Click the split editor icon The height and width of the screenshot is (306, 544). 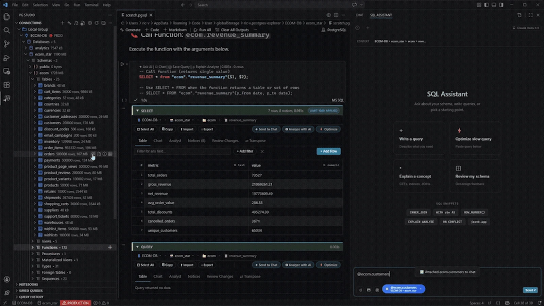(336, 15)
